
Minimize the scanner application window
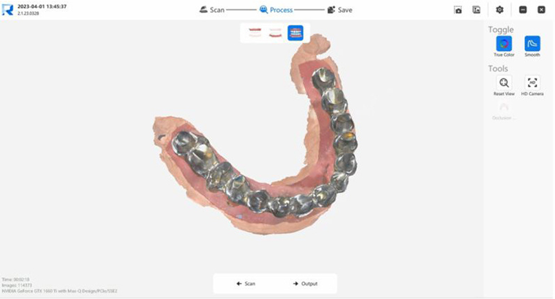(x=523, y=10)
